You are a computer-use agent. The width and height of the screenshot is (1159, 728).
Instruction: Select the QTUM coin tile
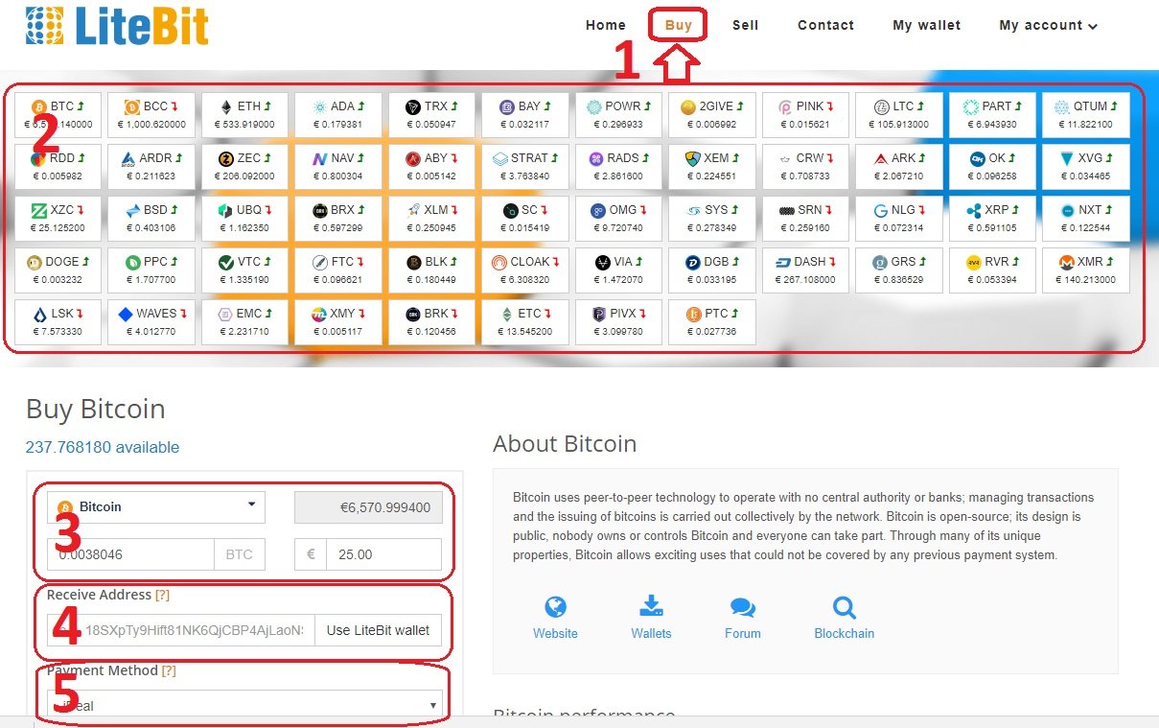1087,115
